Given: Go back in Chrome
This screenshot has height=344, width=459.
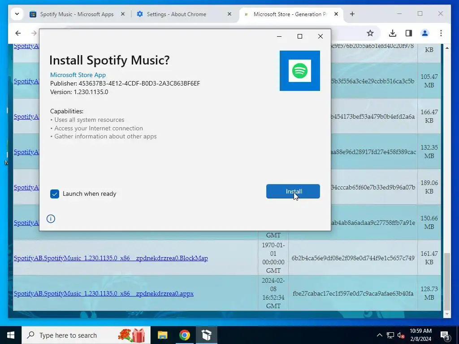Looking at the screenshot, I should [18, 33].
